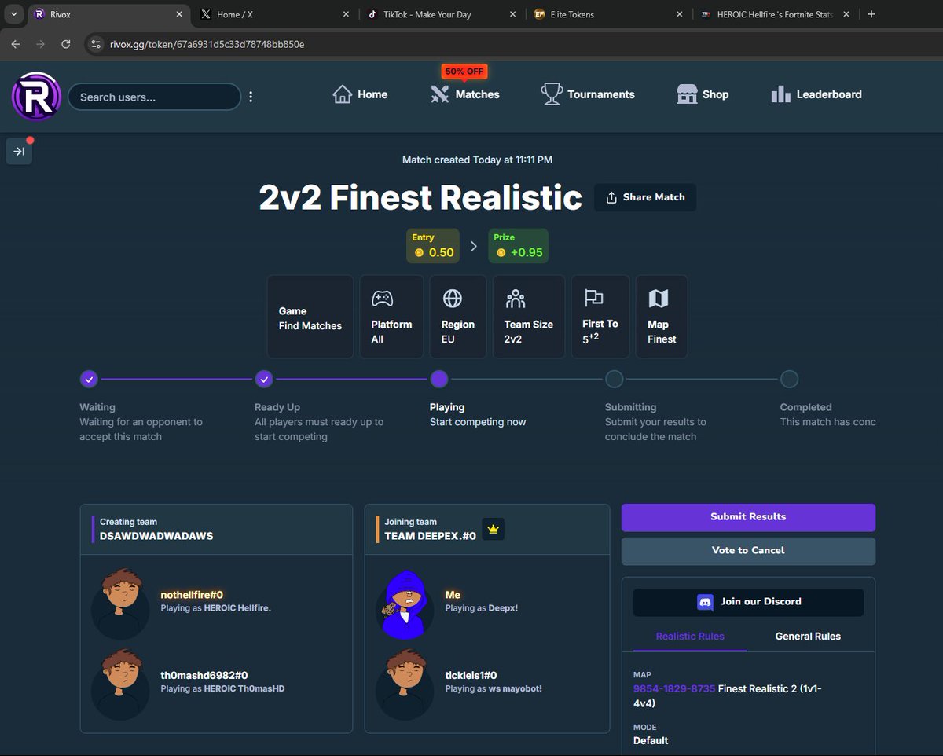Go back with the browser back arrow
Screen dimensions: 943x756
pyautogui.click(x=16, y=44)
